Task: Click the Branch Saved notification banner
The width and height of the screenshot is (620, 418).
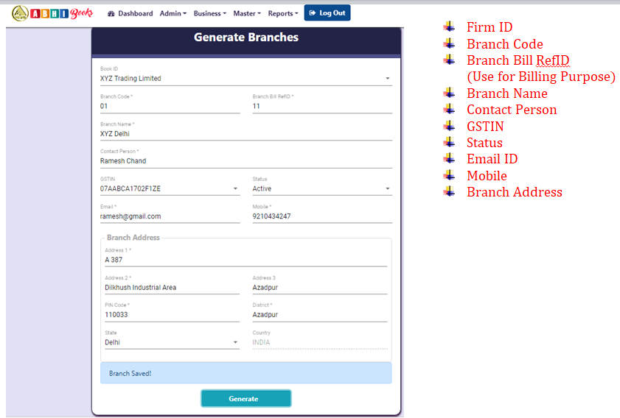Action: 246,373
